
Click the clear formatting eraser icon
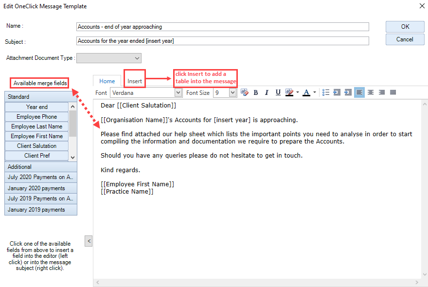tap(244, 92)
